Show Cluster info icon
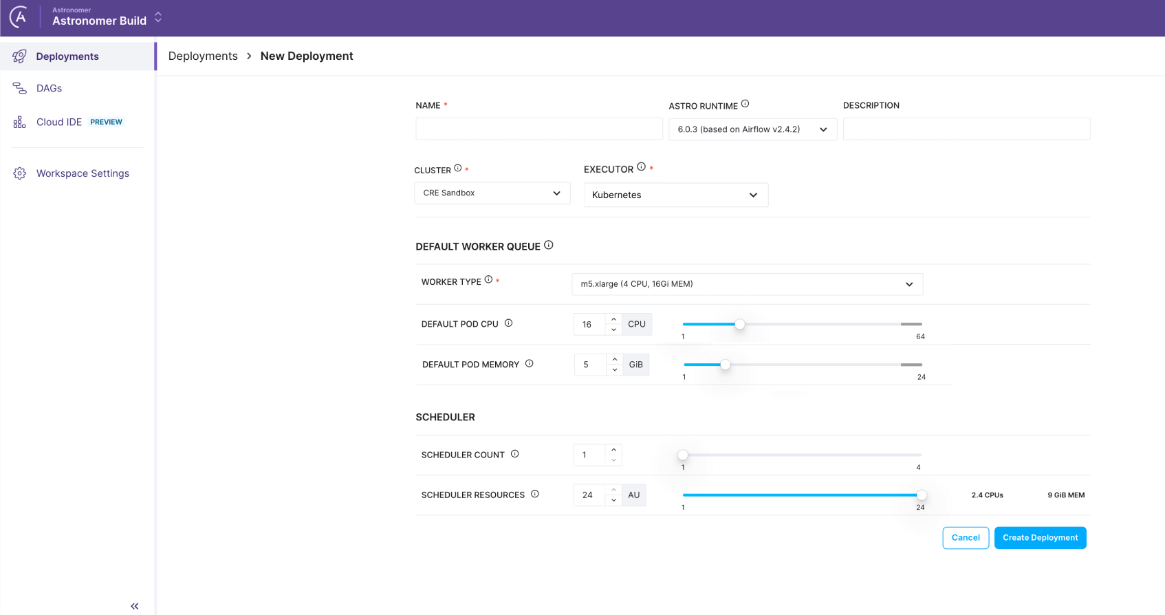1165x615 pixels. click(457, 168)
